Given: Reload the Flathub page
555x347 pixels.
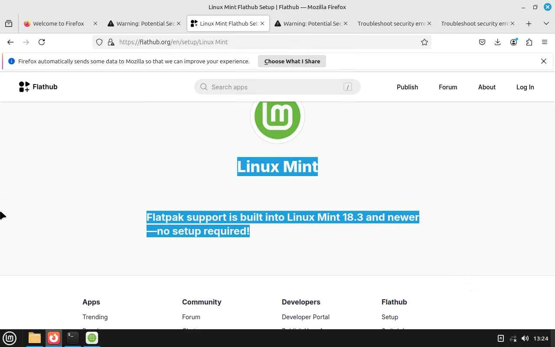Looking at the screenshot, I should point(42,42).
